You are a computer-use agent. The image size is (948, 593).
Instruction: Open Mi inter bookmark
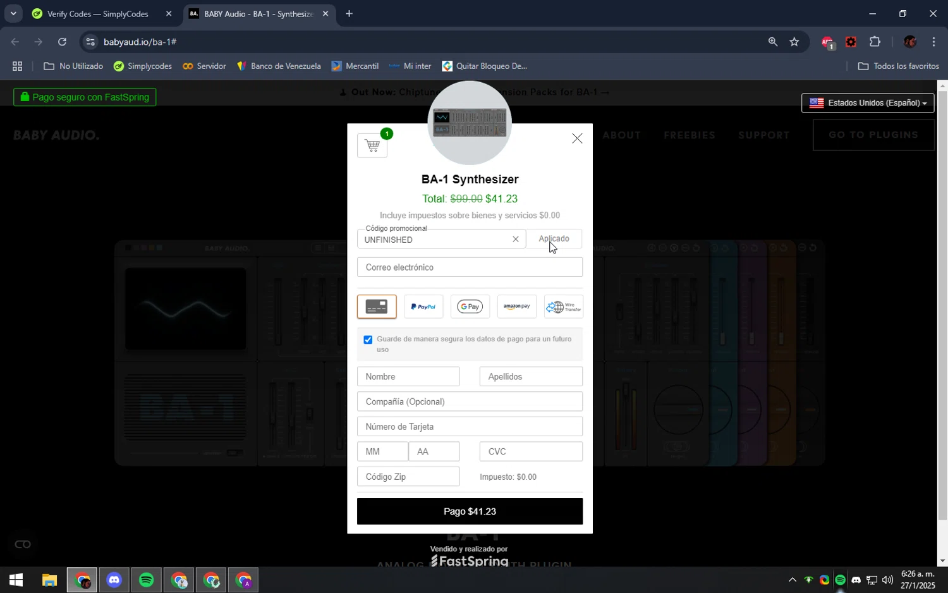point(410,66)
